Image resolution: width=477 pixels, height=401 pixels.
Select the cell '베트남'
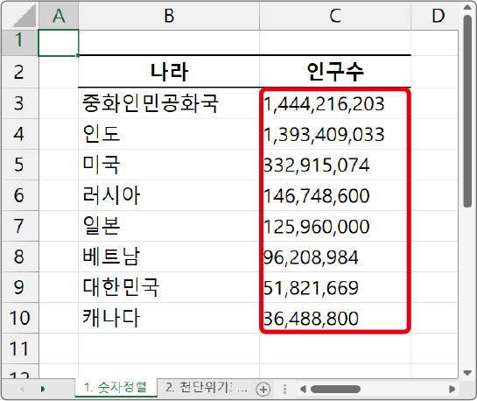(x=169, y=257)
